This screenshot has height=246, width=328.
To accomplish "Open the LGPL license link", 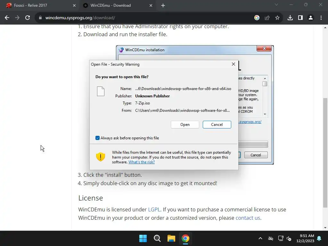I will click(154, 209).
